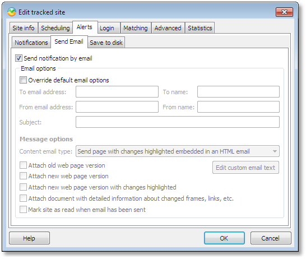This screenshot has width=306, height=259.
Task: Click the app icon in title bar
Action: (x=12, y=12)
